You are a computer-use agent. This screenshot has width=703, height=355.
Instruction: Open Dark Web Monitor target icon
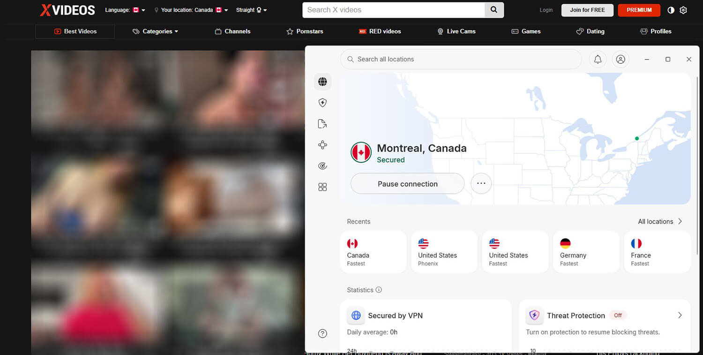pos(322,166)
